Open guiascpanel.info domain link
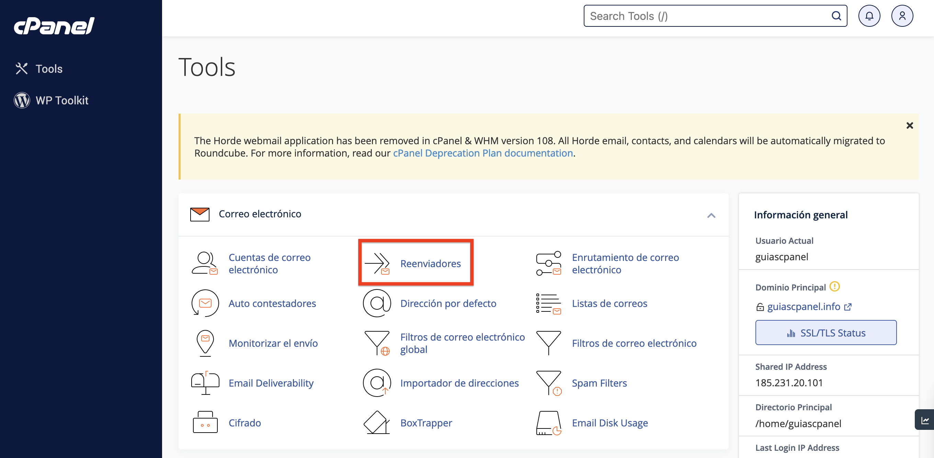Viewport: 934px width, 458px height. click(x=804, y=307)
